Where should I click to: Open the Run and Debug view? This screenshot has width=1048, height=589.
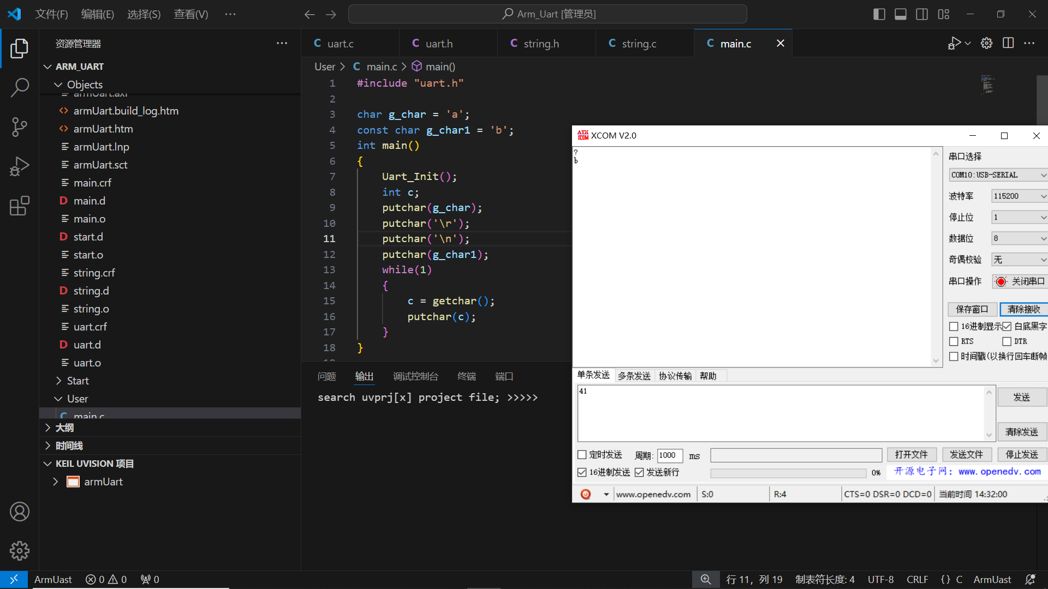pyautogui.click(x=20, y=166)
